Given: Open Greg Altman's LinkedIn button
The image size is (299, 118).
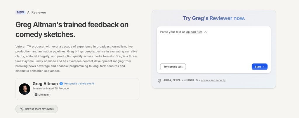Looking at the screenshot, I should pyautogui.click(x=41, y=95).
